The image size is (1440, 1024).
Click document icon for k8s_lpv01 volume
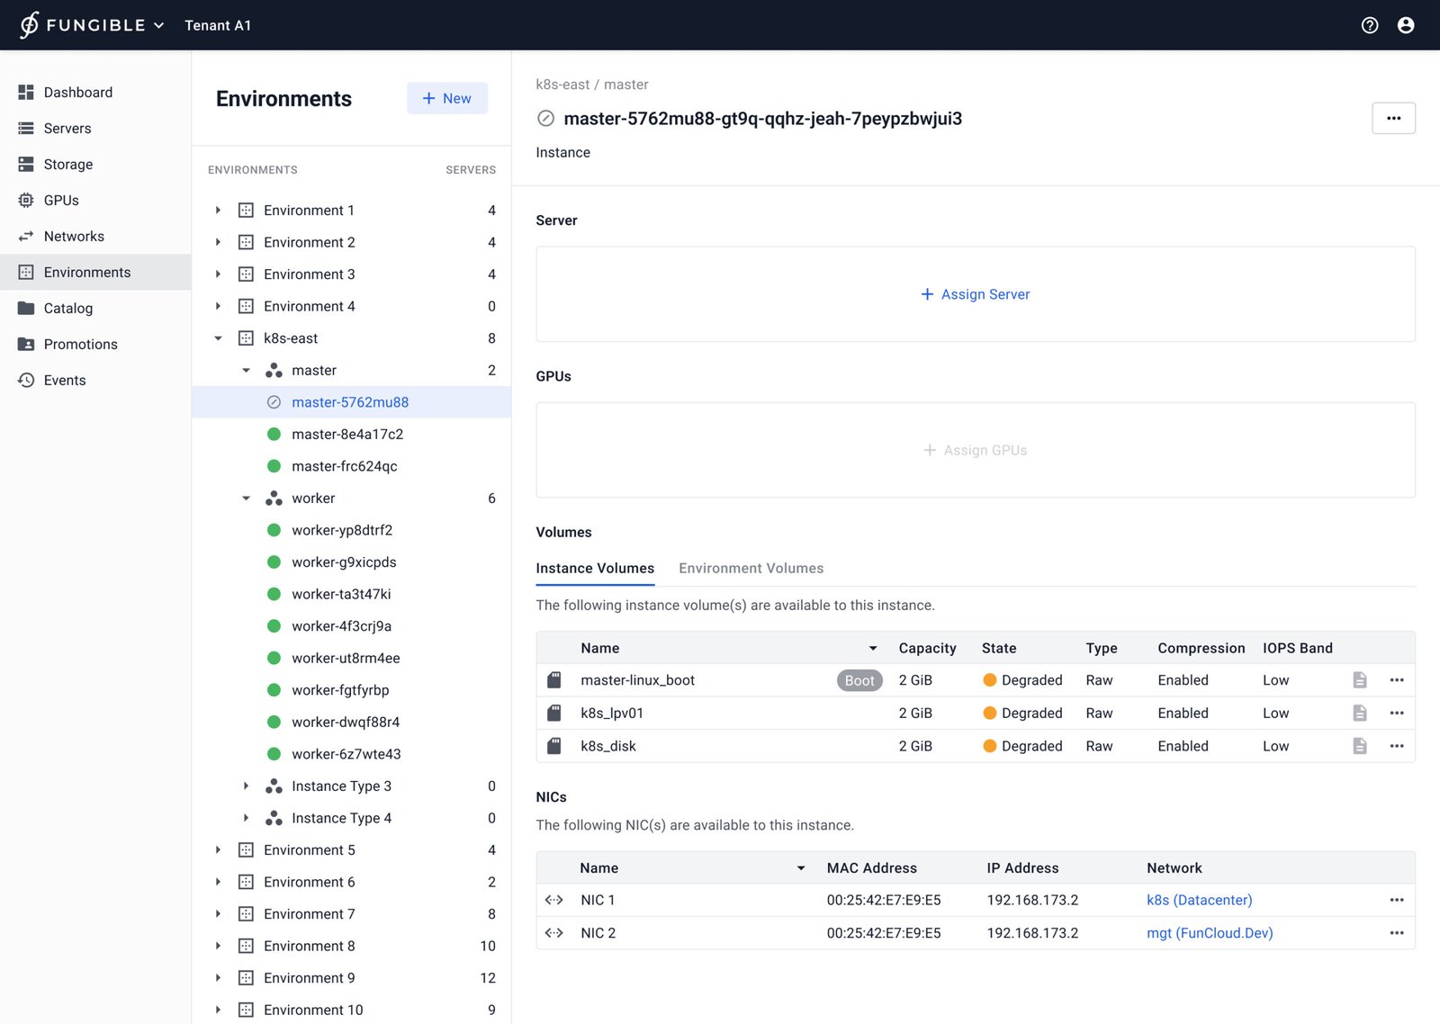click(1359, 714)
